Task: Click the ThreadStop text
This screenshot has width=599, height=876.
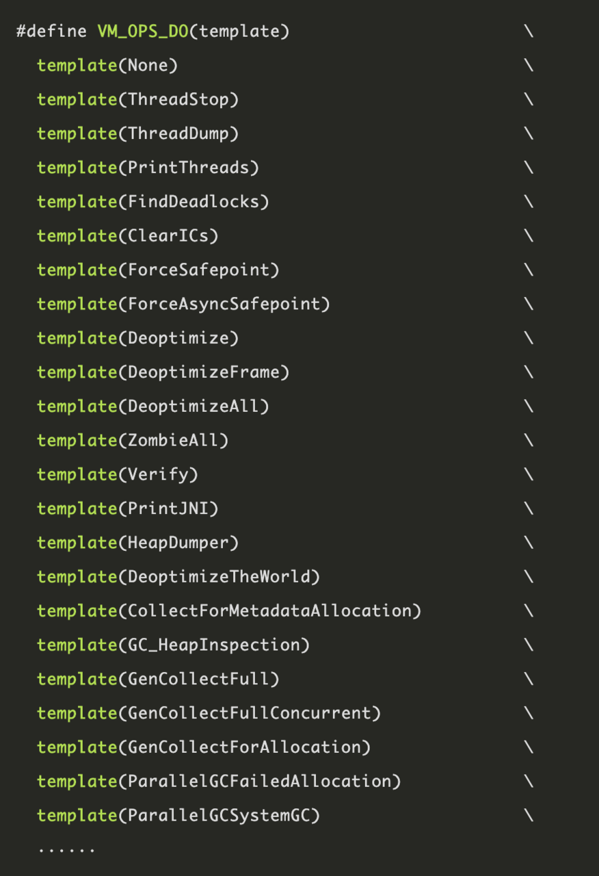Action: pyautogui.click(x=178, y=100)
